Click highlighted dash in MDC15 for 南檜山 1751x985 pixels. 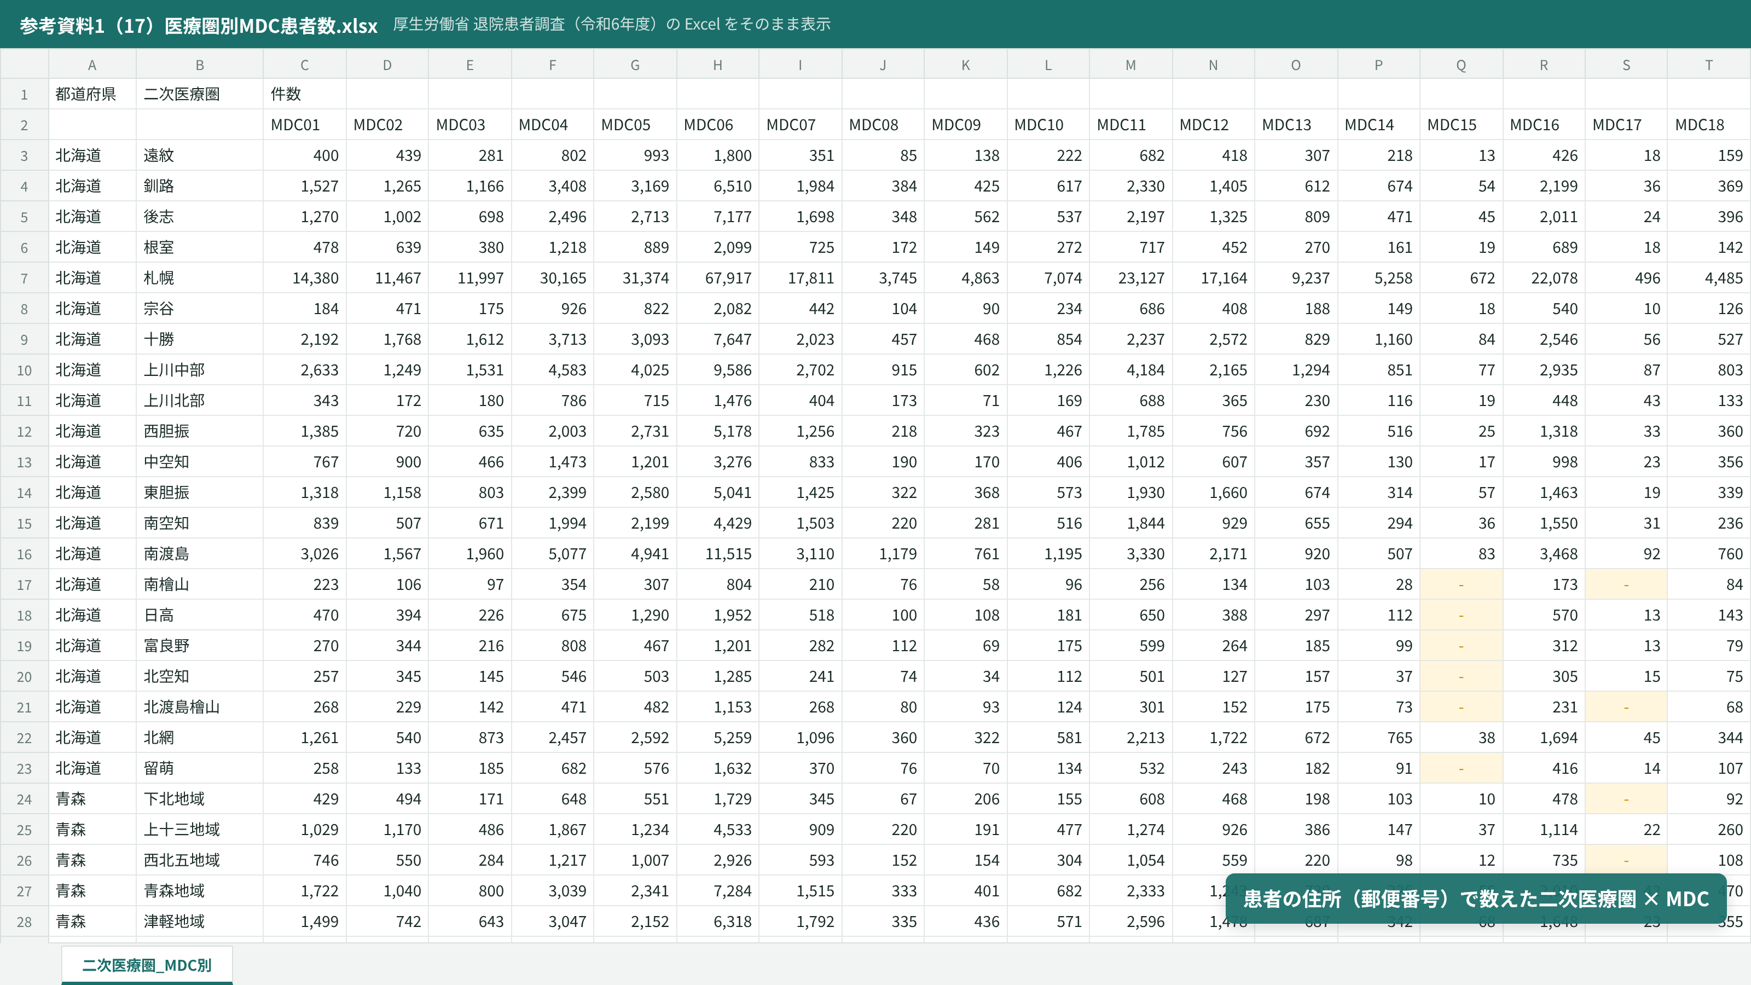(1462, 584)
